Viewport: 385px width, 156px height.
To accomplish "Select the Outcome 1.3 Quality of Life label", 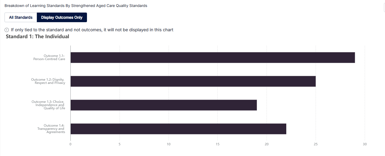I will 49,105.
